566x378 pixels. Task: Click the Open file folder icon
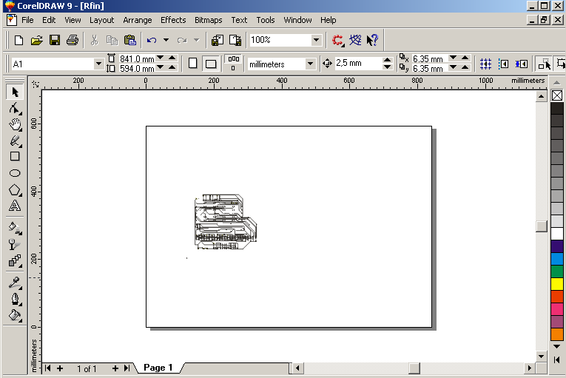pyautogui.click(x=36, y=40)
